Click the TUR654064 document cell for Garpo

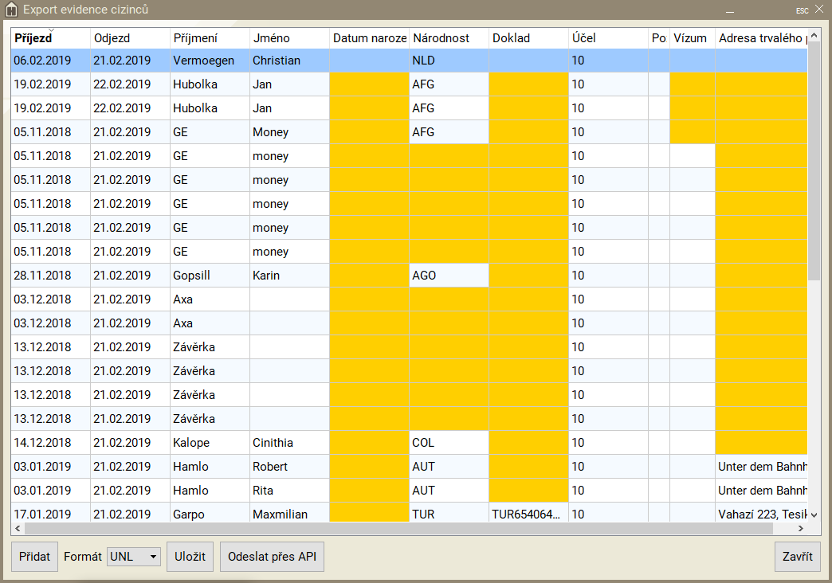527,515
